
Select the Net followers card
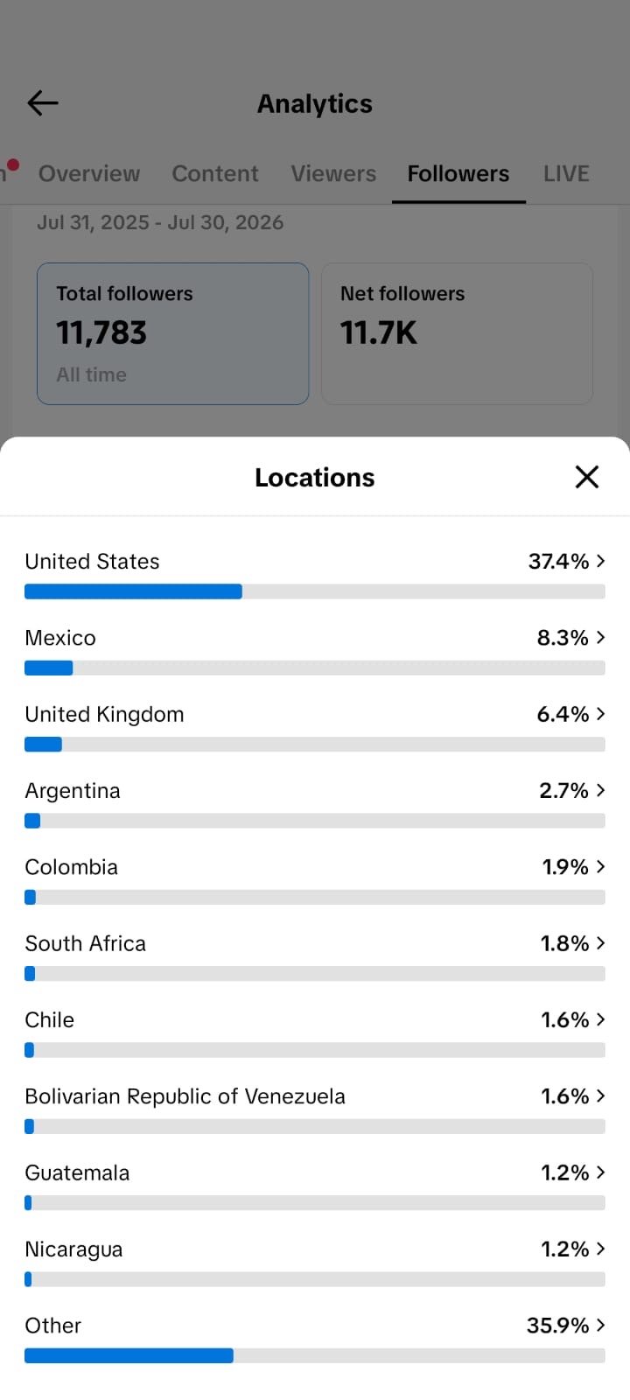tap(457, 333)
